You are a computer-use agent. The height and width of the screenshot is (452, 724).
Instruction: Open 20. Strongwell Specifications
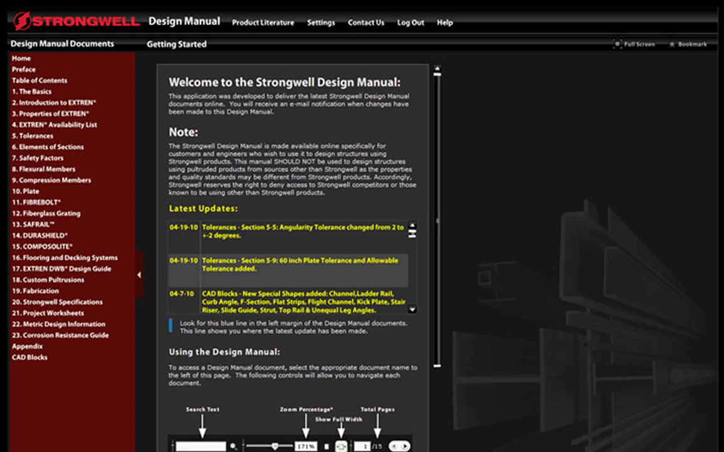click(57, 302)
